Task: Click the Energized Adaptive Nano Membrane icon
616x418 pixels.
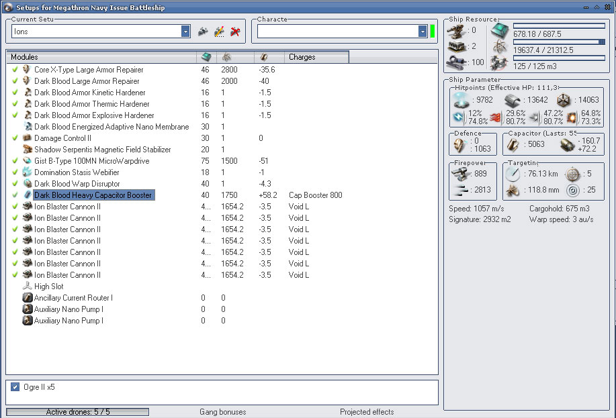Action: point(27,126)
